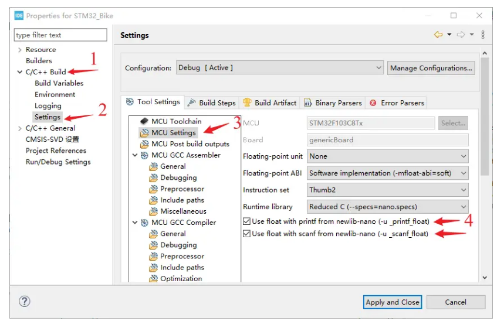Image resolution: width=504 pixels, height=328 pixels.
Task: Click the settings pane vertical scrollbar thumb
Action: [485, 116]
